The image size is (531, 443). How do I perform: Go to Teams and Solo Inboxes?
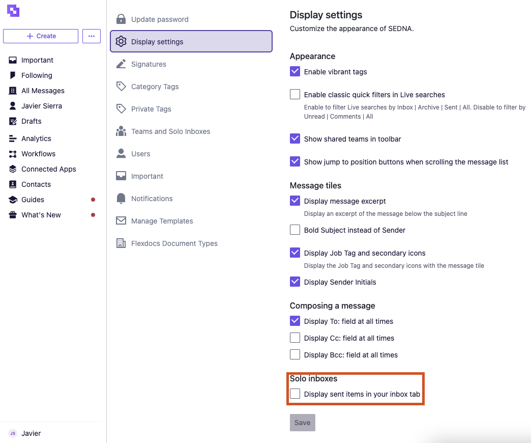tap(191, 131)
